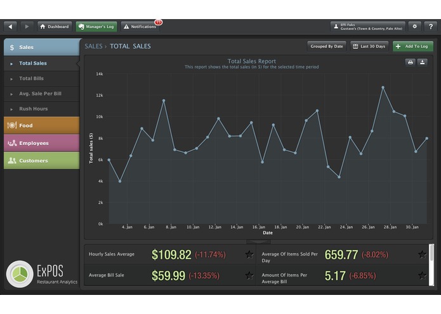The width and height of the screenshot is (441, 314).
Task: Click the 659.77 items sold value
Action: pyautogui.click(x=341, y=255)
